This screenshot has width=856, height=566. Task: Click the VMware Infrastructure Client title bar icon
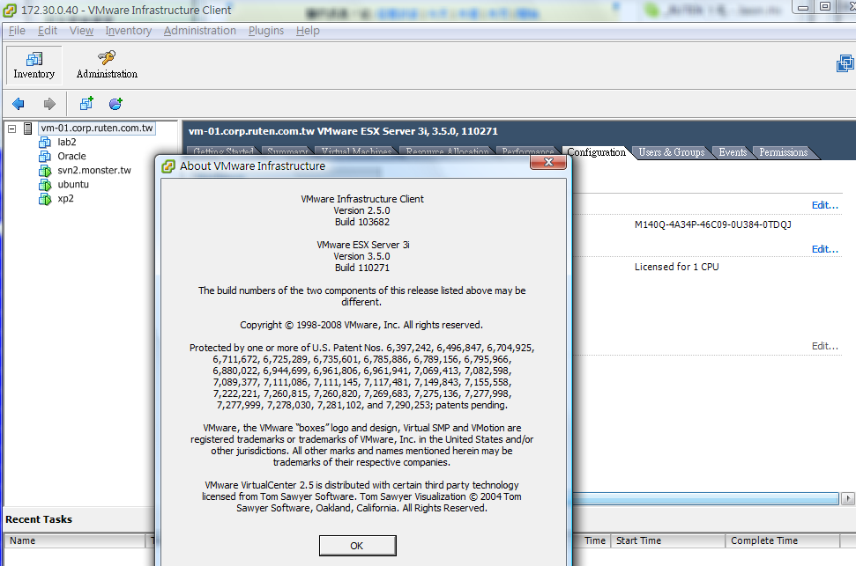tap(10, 11)
